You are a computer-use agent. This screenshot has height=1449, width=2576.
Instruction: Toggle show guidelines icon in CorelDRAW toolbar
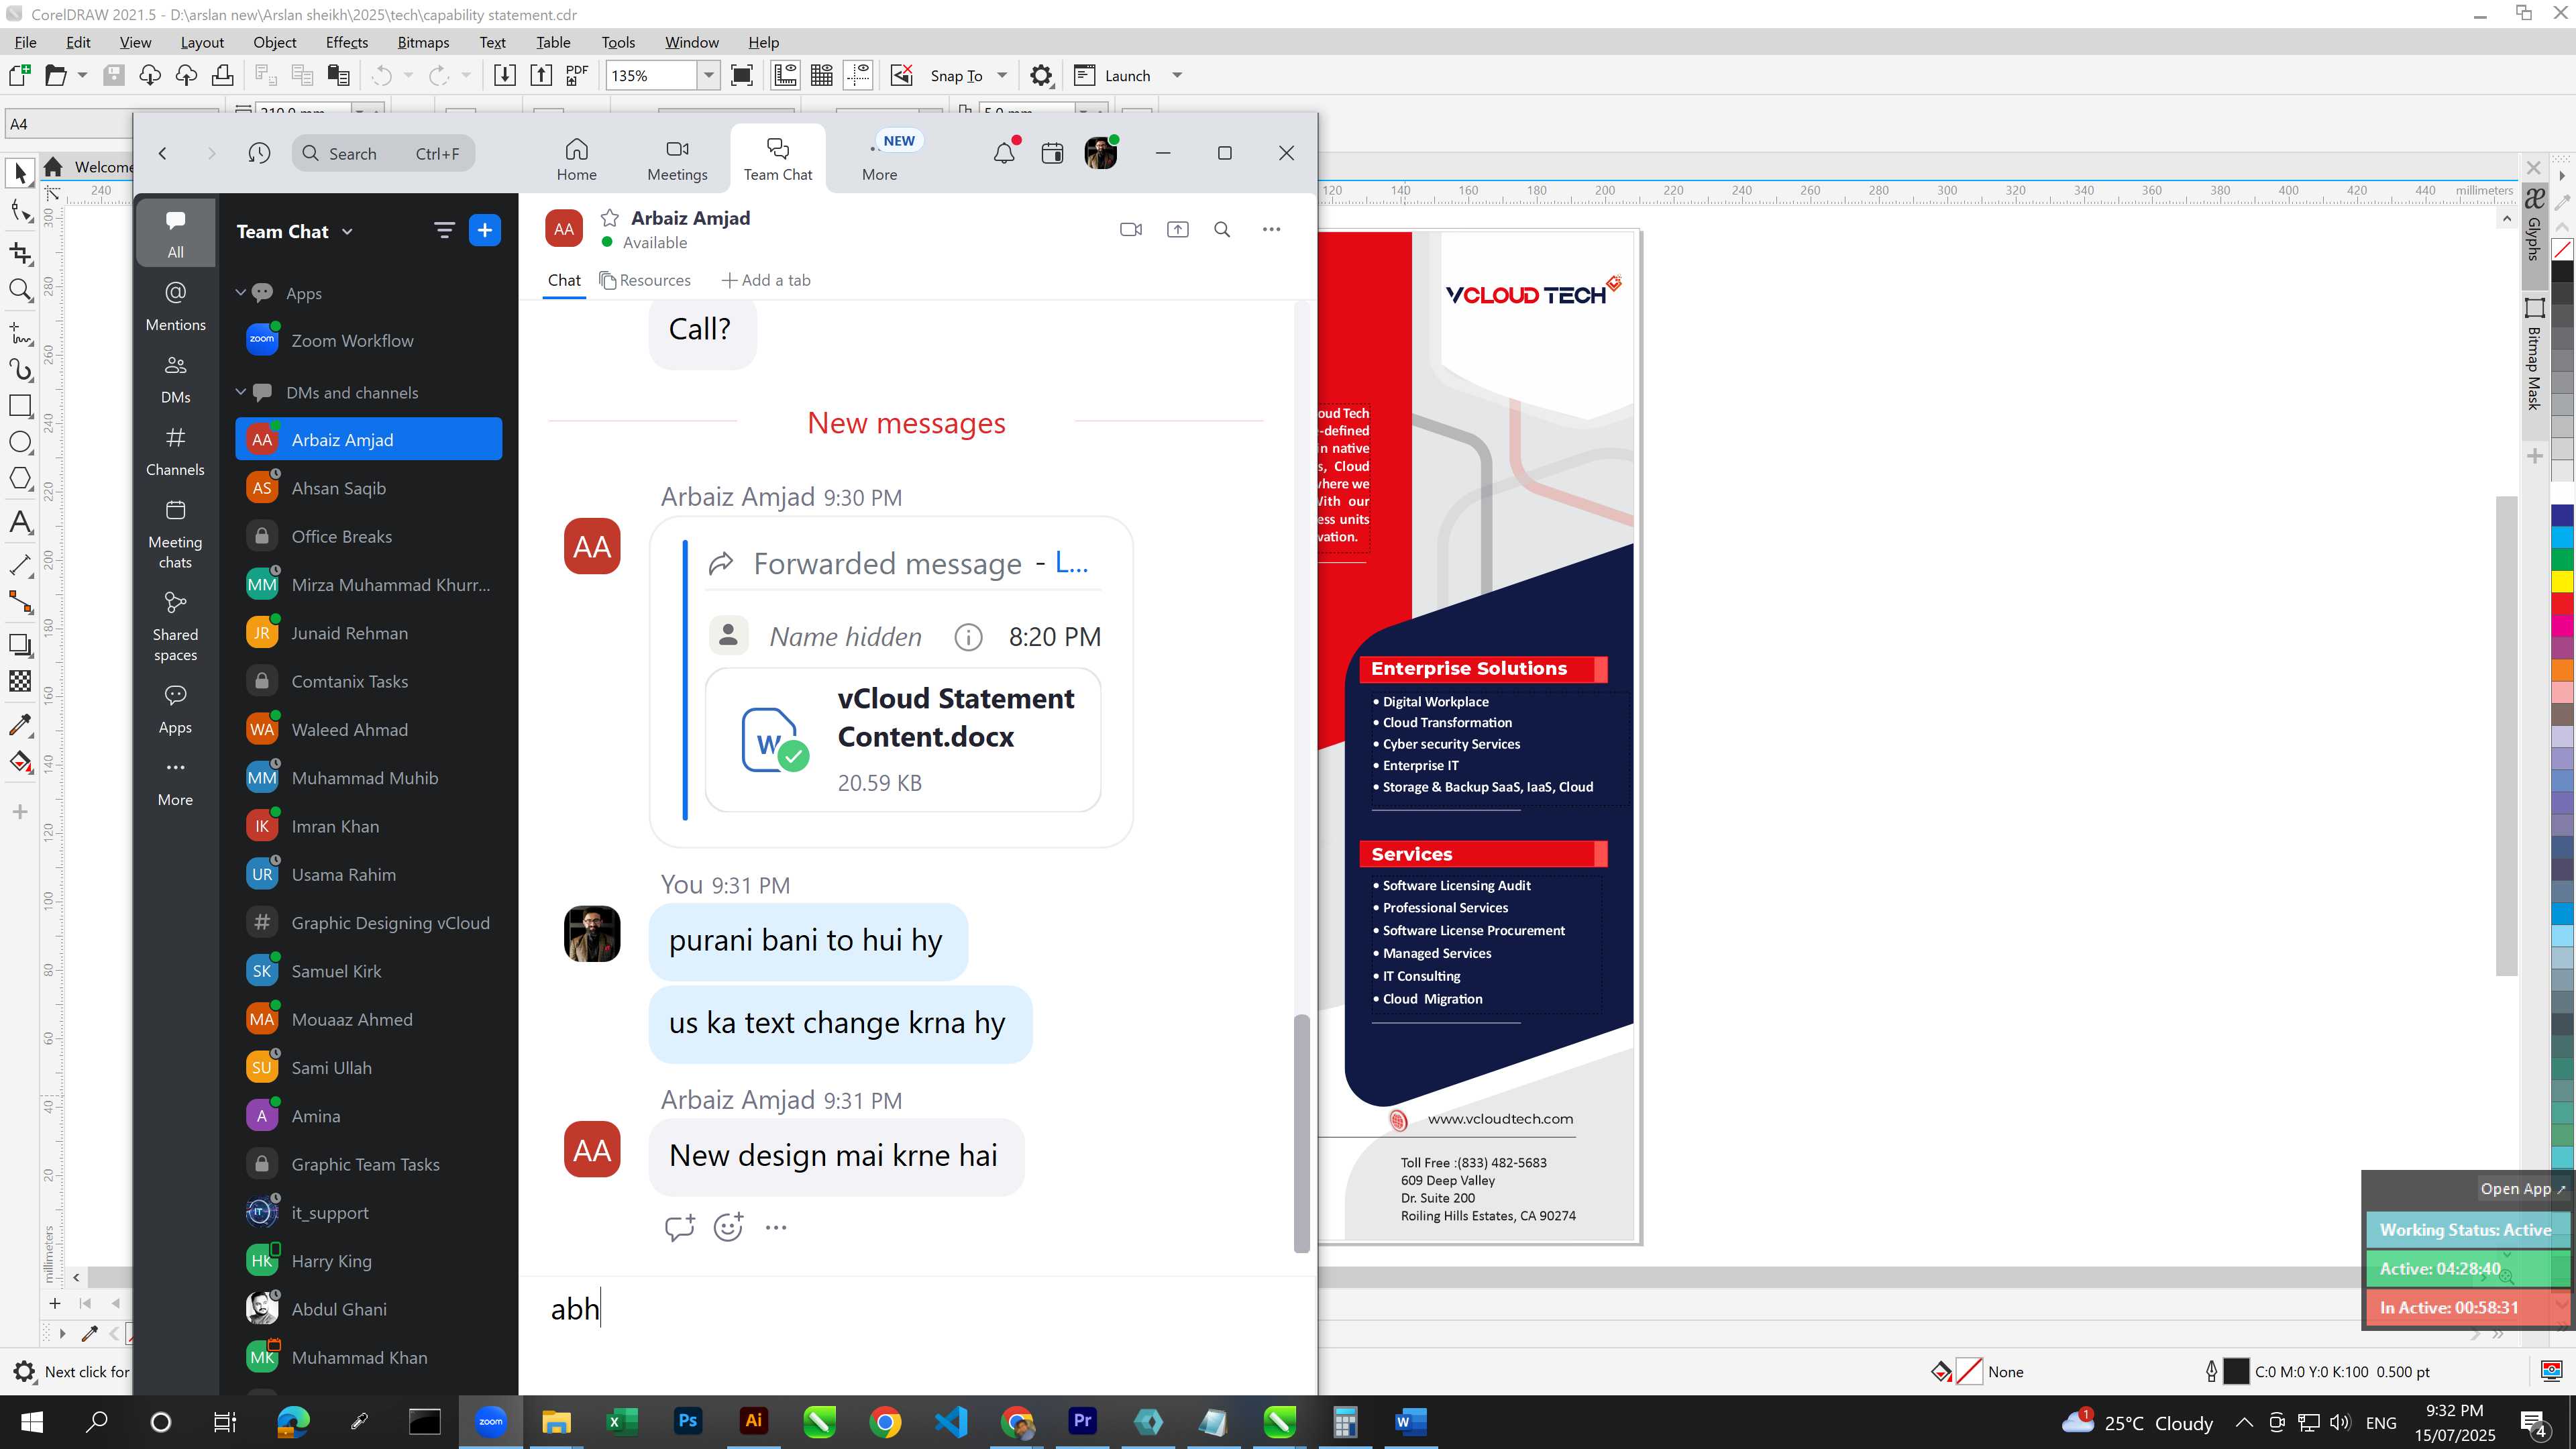coord(858,75)
